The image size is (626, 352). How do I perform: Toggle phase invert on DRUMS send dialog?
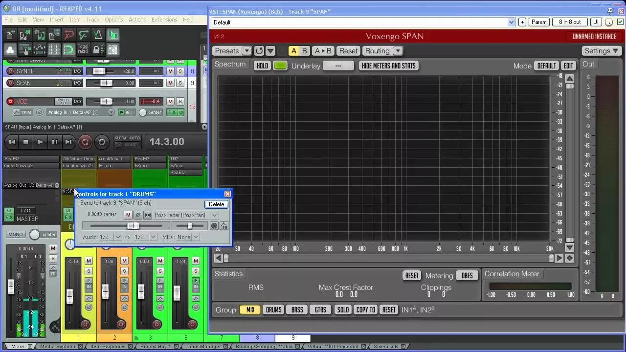click(137, 215)
